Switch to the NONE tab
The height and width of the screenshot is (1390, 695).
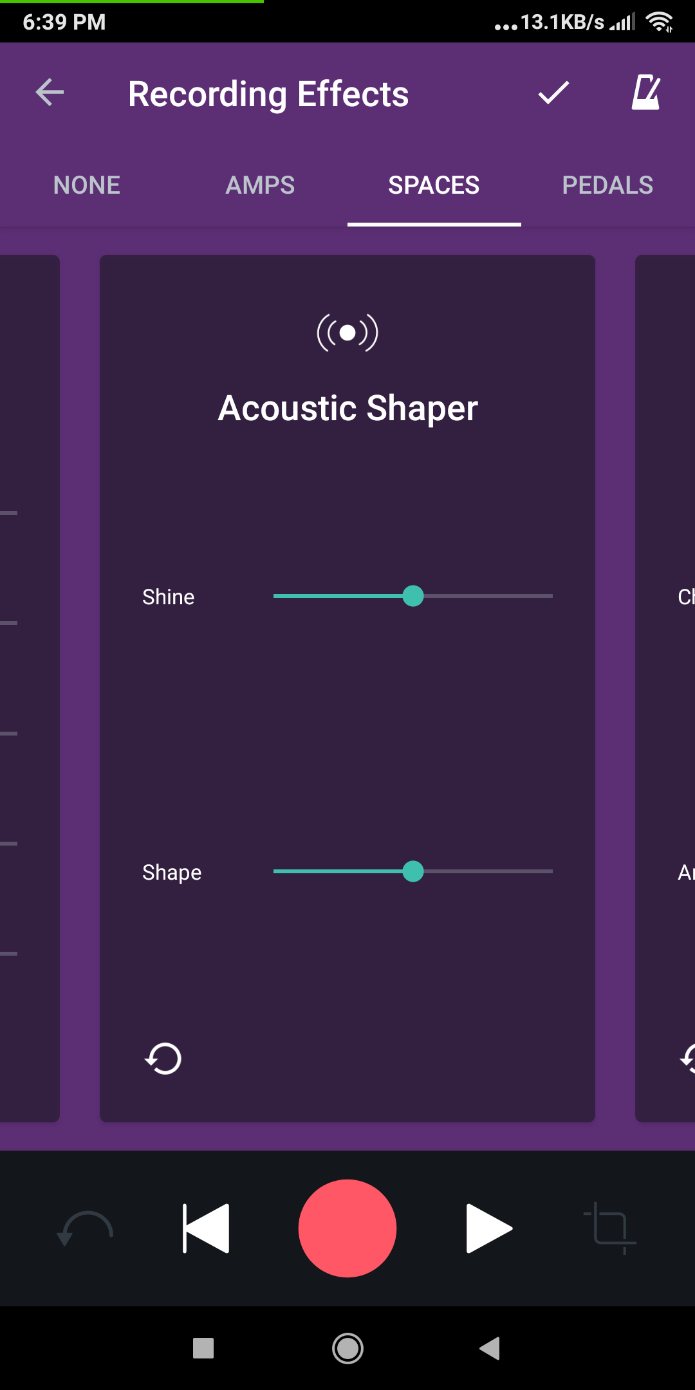[x=87, y=185]
